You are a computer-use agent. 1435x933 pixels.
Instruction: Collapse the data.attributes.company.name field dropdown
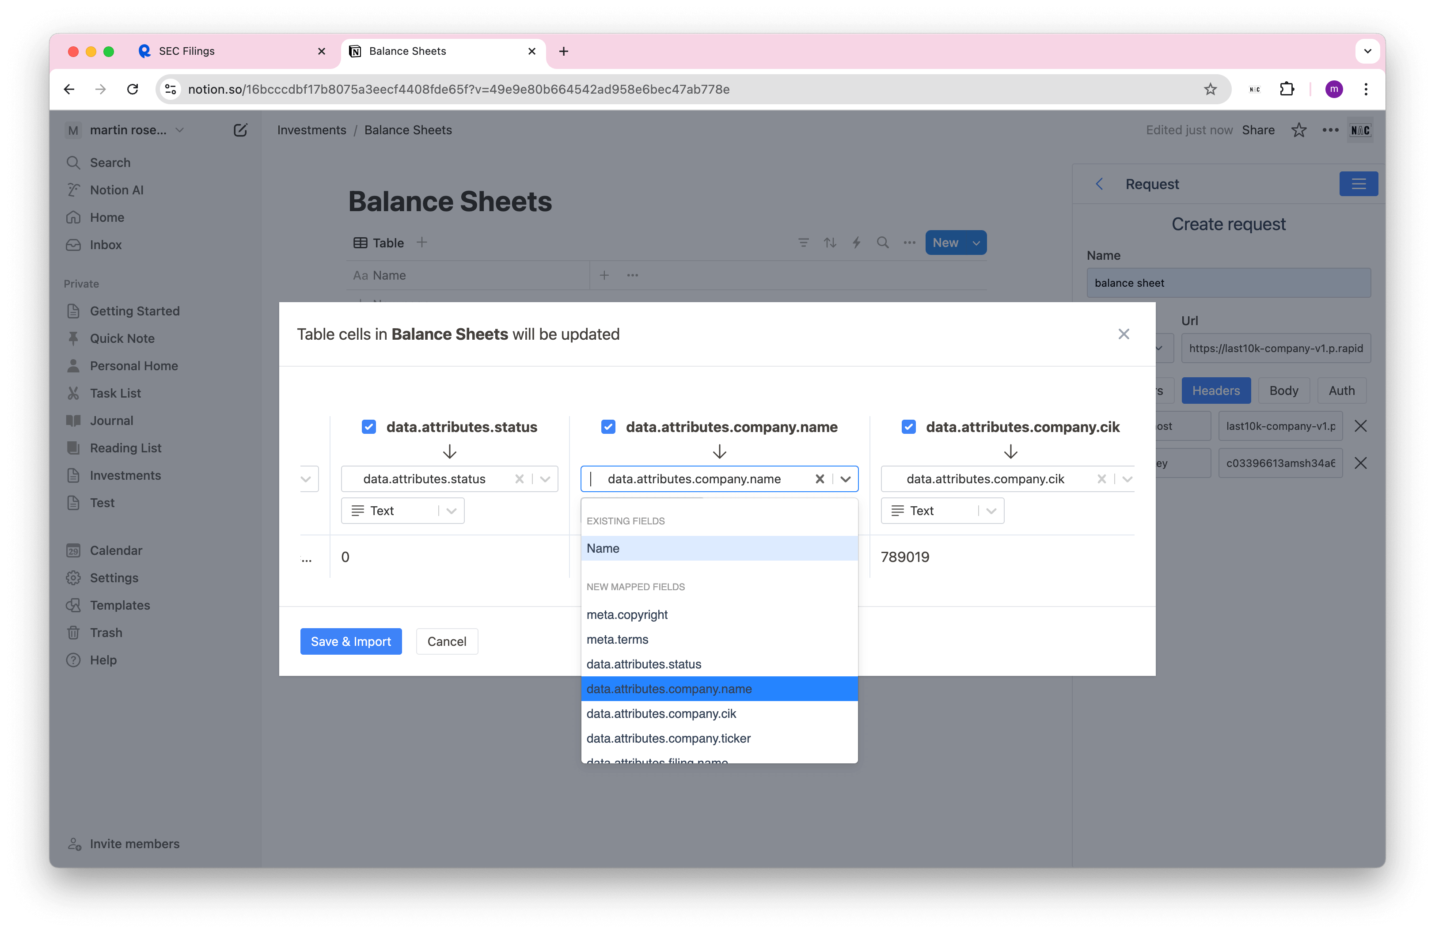[845, 479]
